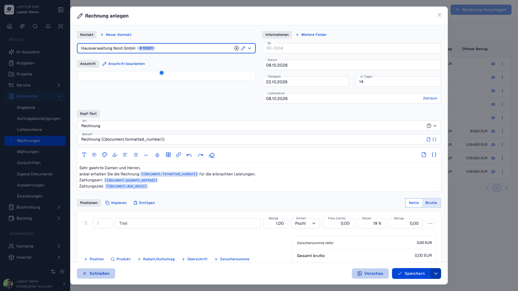Open KI-Assistent module in sidebar
Image resolution: width=518 pixels, height=291 pixels.
pyautogui.click(x=35, y=52)
